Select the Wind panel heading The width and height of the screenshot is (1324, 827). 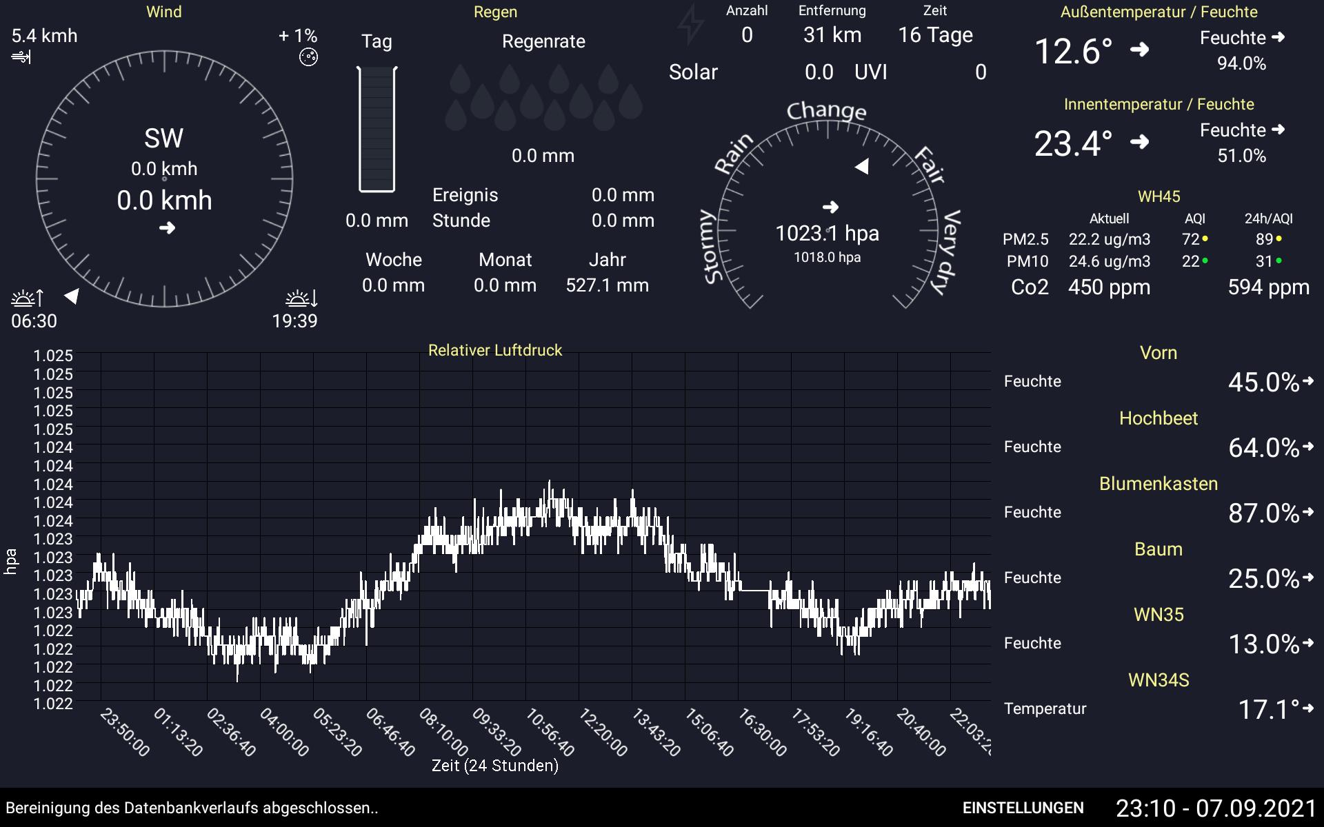tap(164, 12)
